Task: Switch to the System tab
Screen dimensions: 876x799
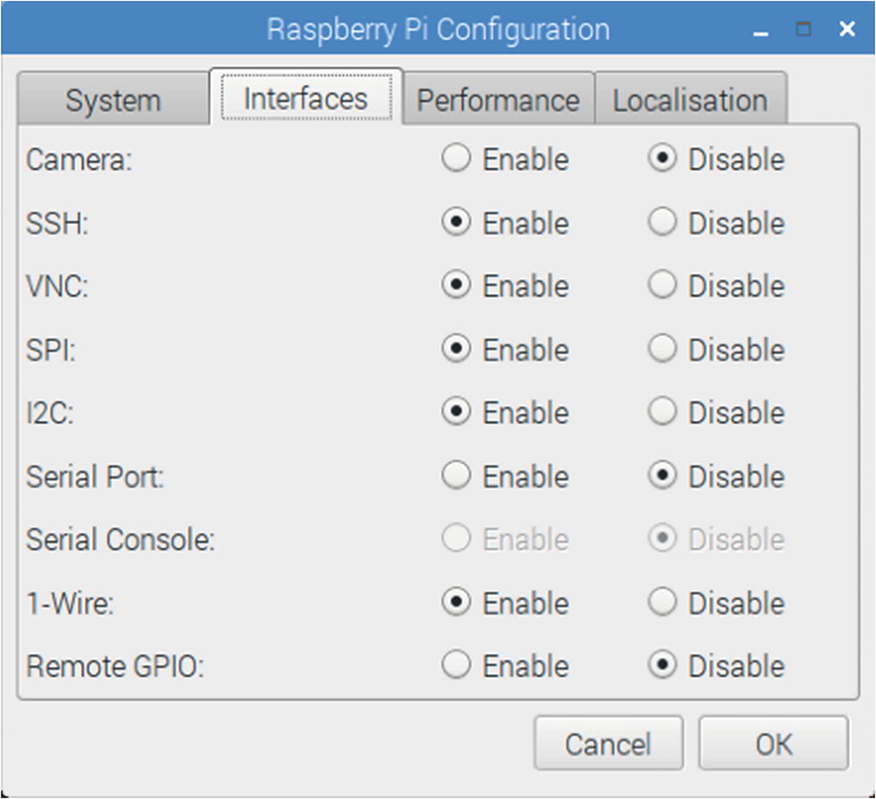Action: [x=113, y=100]
